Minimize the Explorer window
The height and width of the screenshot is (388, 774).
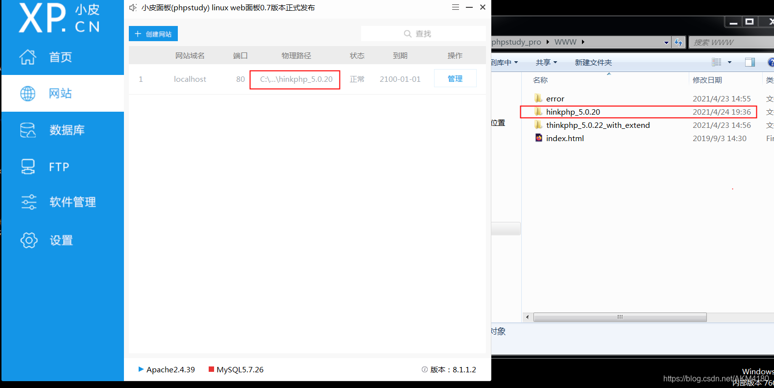[x=733, y=22]
